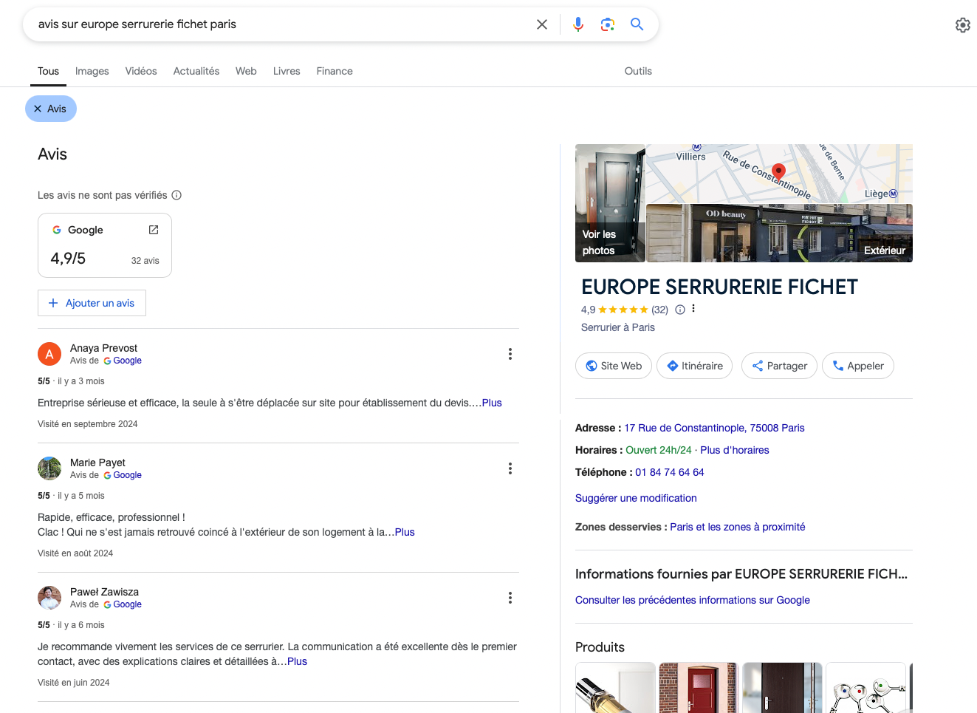This screenshot has height=713, width=977.
Task: Open options menu for Marie Payet's review
Action: pos(510,468)
